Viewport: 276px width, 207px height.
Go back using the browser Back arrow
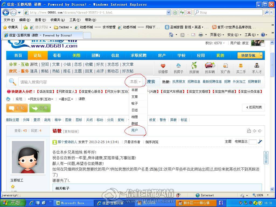6,12
